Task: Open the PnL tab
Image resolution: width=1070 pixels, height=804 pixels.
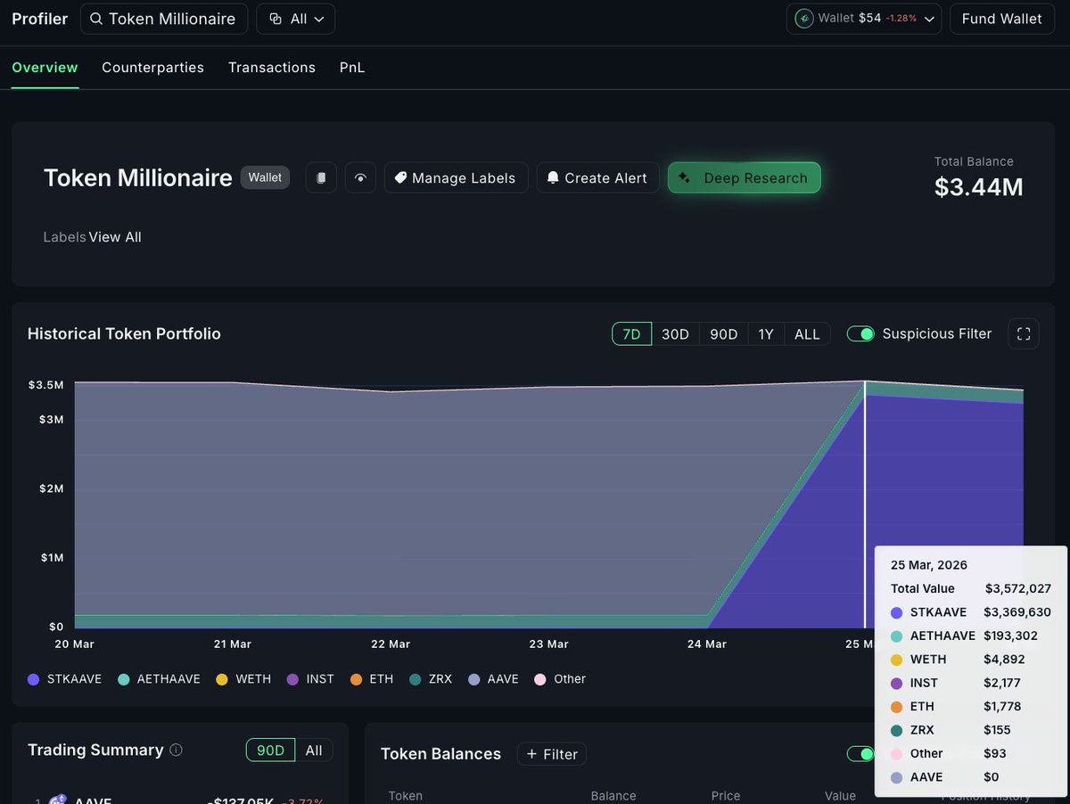Action: point(352,68)
